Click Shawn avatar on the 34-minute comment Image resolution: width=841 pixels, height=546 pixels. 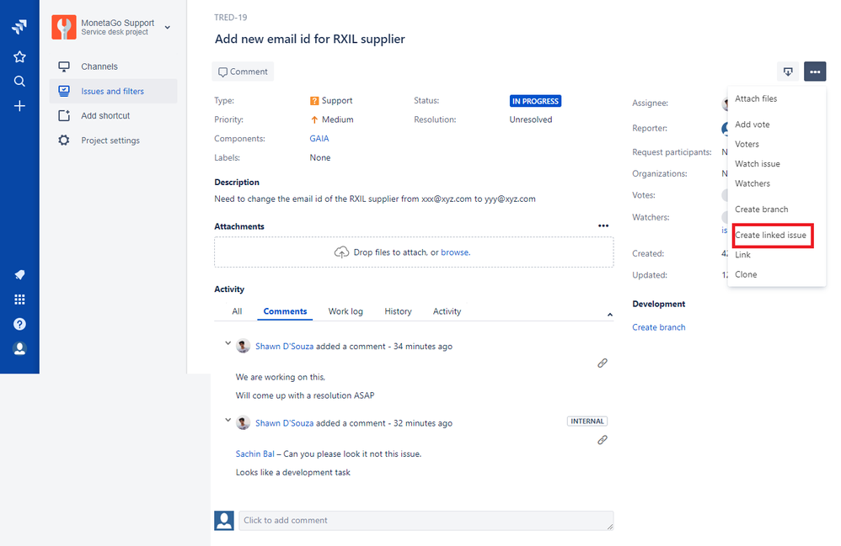coord(243,346)
